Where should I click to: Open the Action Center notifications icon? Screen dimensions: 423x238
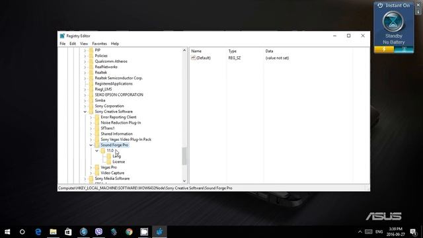pyautogui.click(x=412, y=232)
